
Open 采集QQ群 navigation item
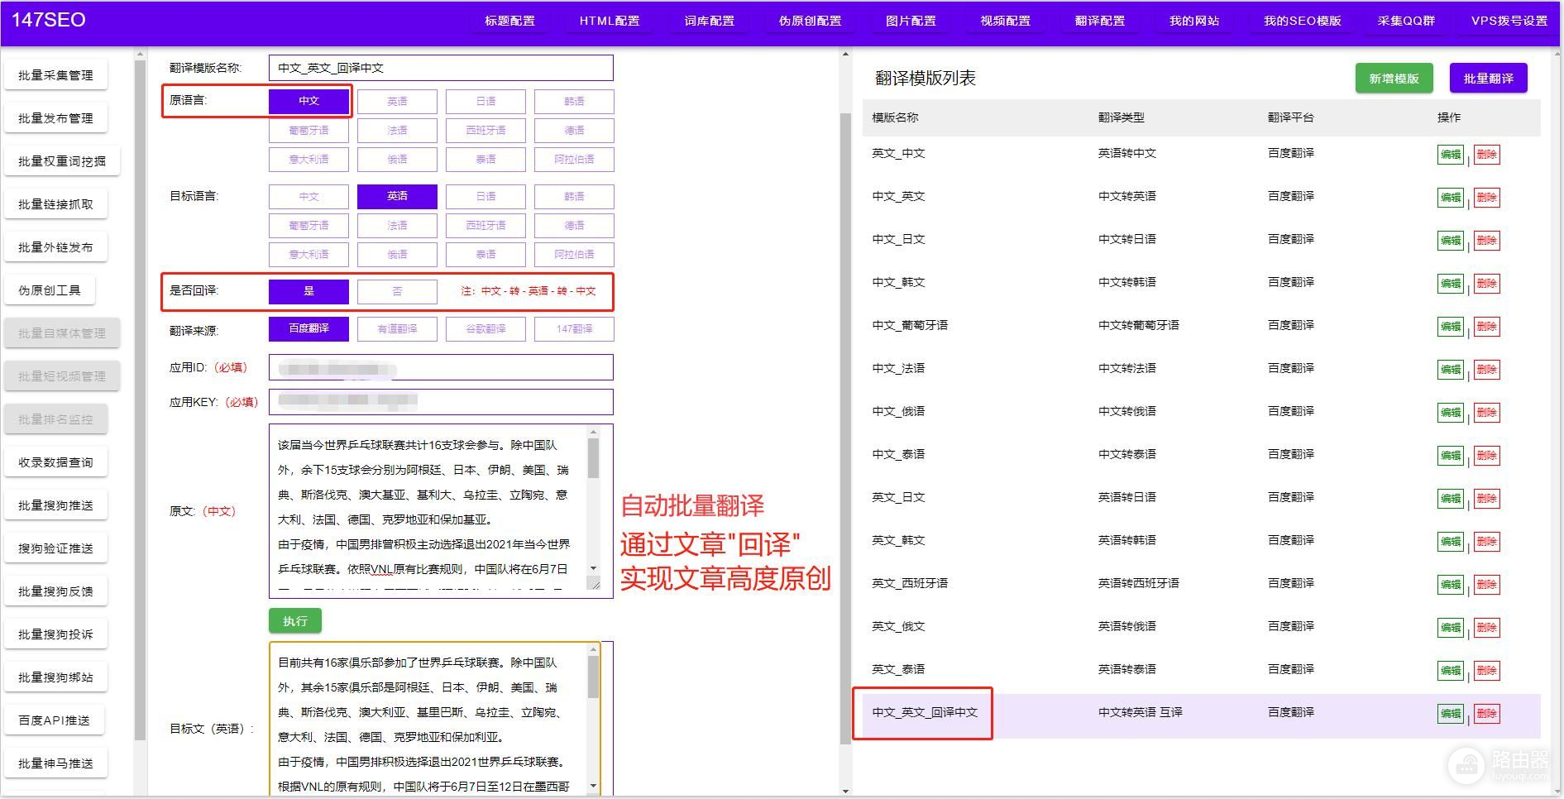tap(1407, 21)
